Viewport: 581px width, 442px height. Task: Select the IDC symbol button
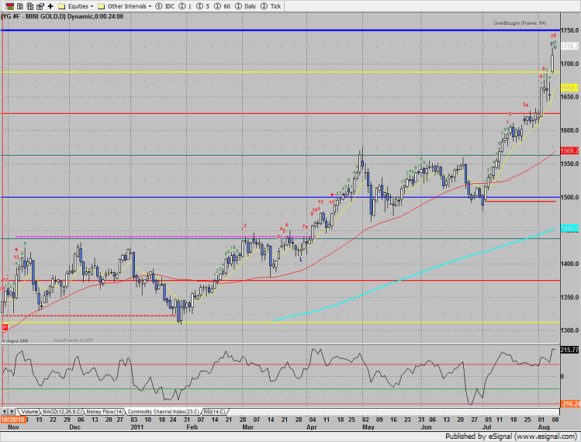click(x=165, y=6)
